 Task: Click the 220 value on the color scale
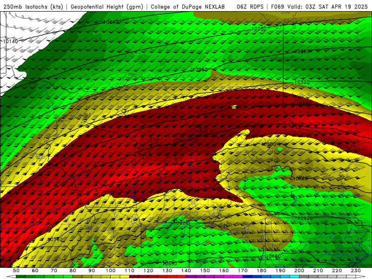[x=337, y=271]
